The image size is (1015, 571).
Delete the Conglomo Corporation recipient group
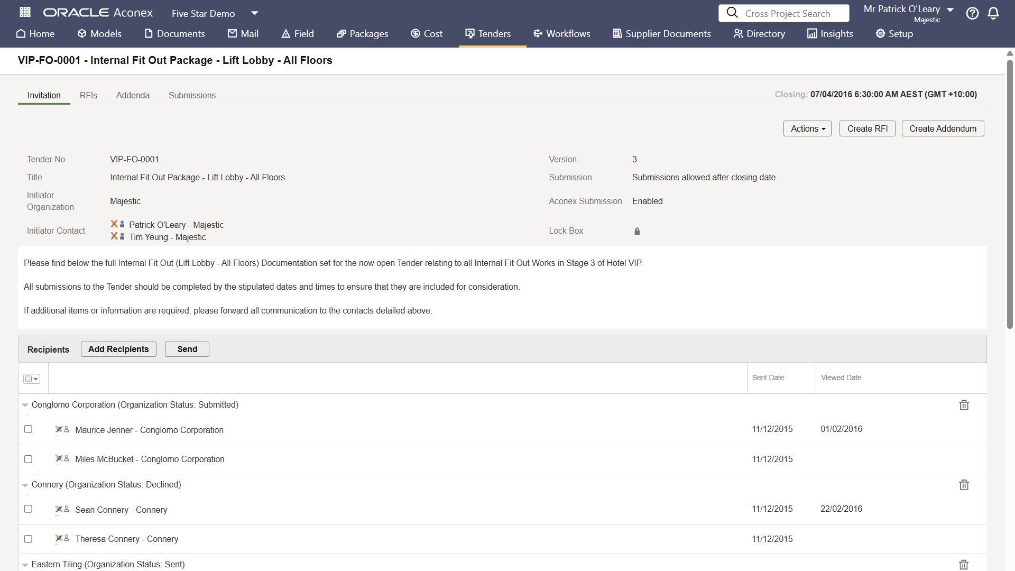(964, 405)
